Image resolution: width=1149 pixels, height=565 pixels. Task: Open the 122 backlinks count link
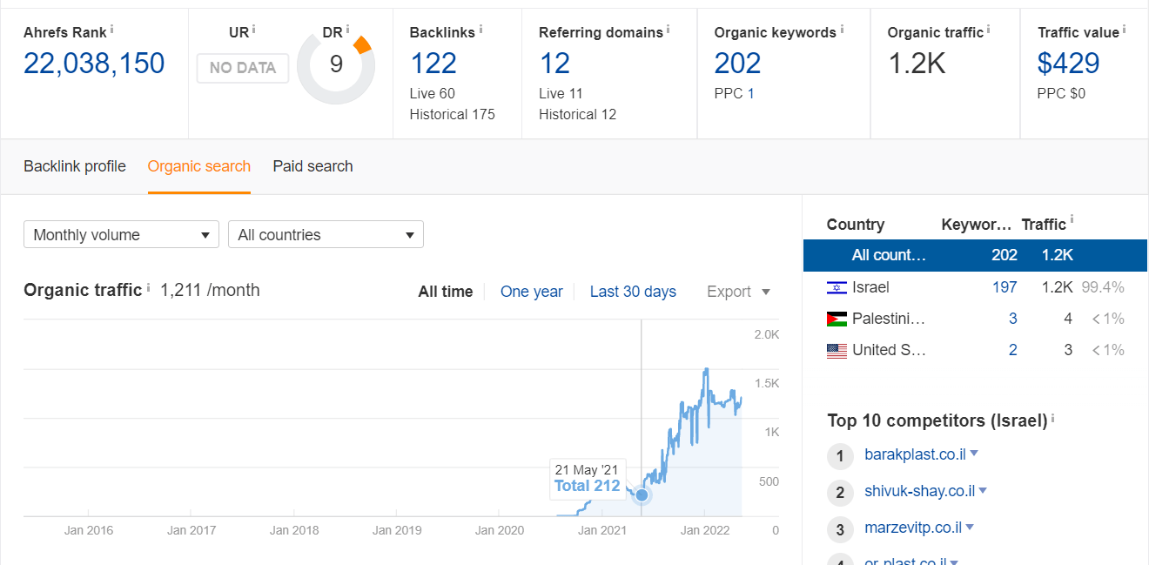pyautogui.click(x=433, y=64)
